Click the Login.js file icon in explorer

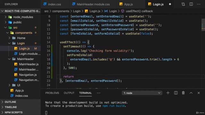coord(16,49)
